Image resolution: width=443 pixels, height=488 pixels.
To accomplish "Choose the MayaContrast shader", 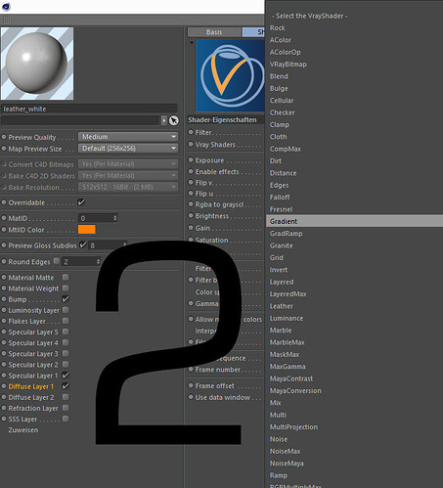I will 291,378.
